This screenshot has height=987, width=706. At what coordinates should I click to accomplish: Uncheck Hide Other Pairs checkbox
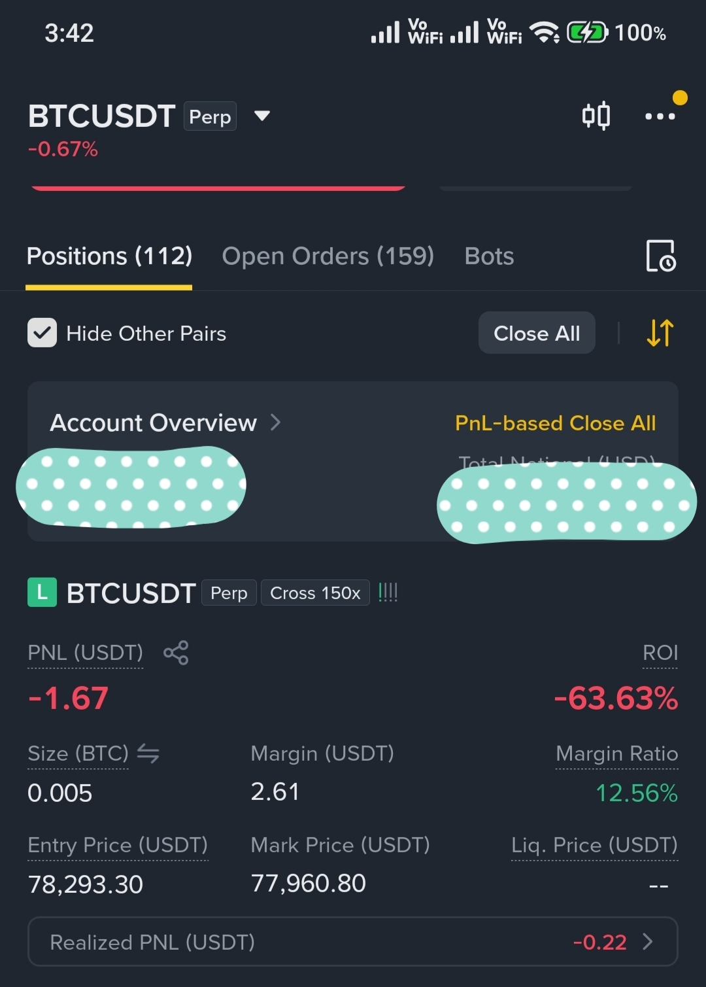42,333
